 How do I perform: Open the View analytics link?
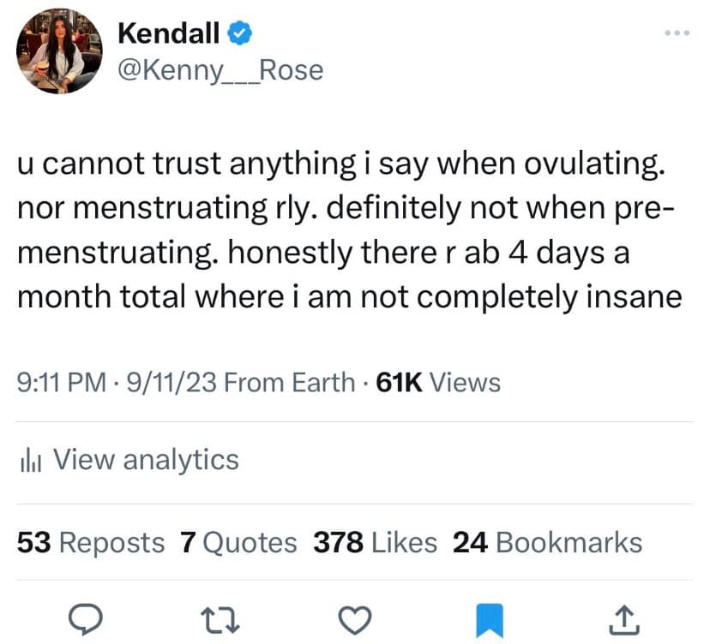146,460
